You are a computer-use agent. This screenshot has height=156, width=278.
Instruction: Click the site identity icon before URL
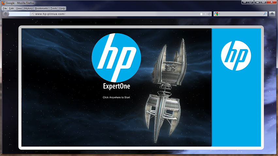pyautogui.click(x=32, y=14)
